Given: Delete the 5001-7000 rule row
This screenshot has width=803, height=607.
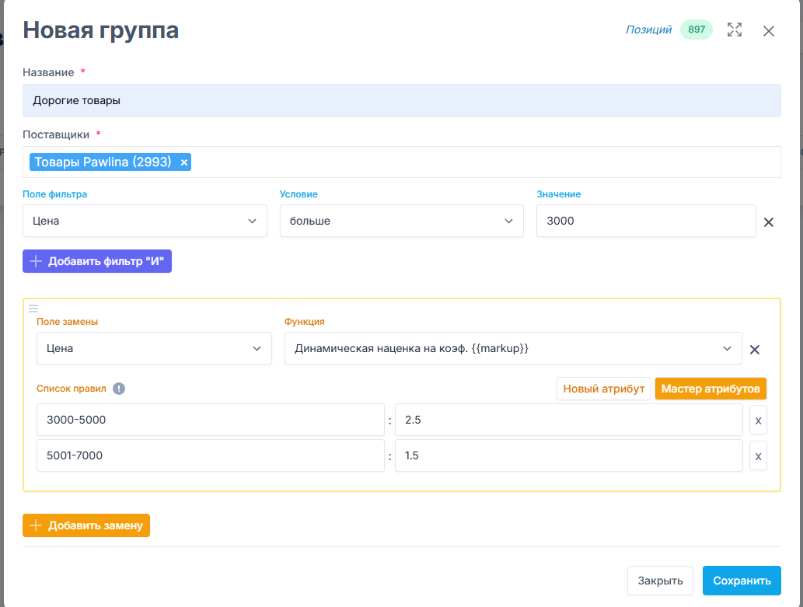Looking at the screenshot, I should click(x=758, y=456).
